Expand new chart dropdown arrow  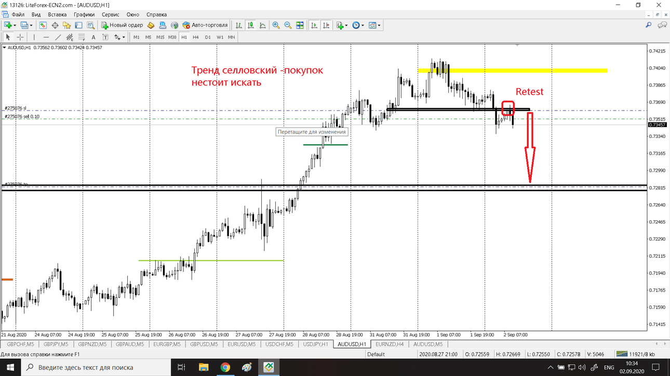tap(15, 25)
